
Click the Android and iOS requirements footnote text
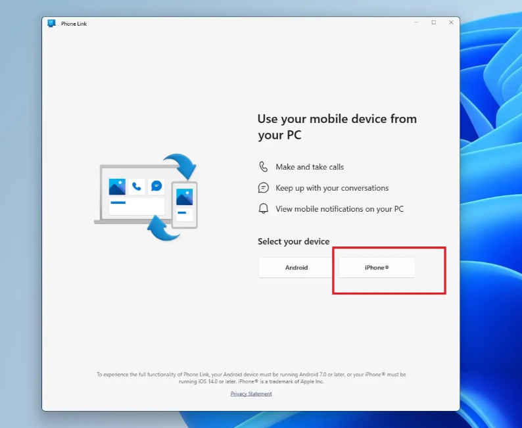pos(251,378)
